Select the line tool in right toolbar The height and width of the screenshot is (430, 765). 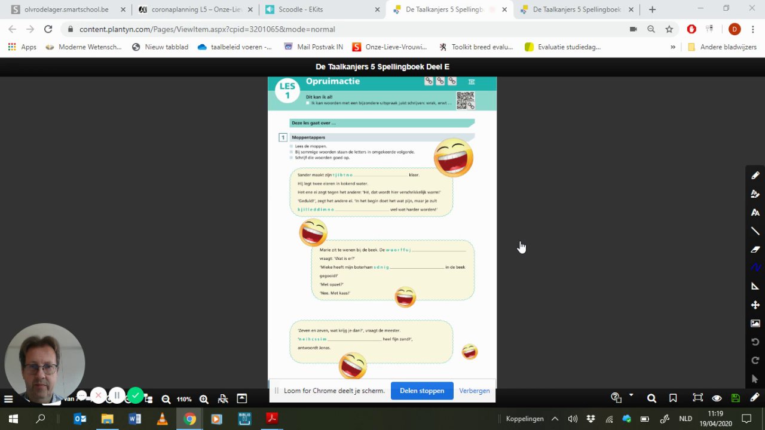coord(755,231)
